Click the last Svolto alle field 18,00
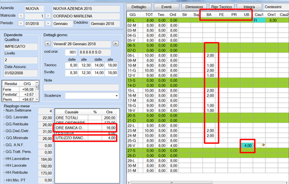The width and height of the screenshot is (289, 184). 111,73
